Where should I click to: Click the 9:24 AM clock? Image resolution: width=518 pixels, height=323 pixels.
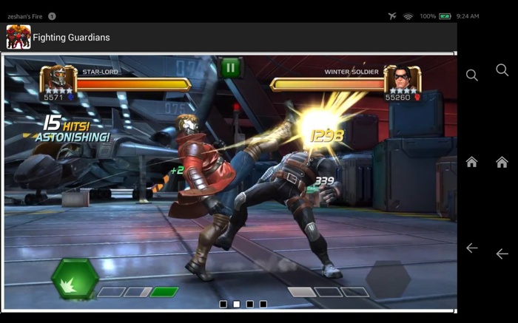click(468, 16)
